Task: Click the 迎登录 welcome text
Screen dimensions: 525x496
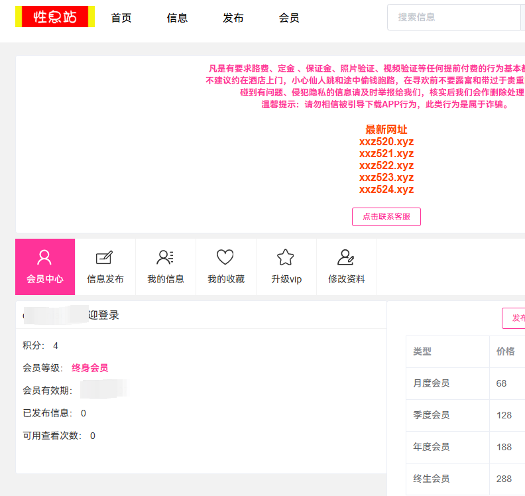Action: 103,315
